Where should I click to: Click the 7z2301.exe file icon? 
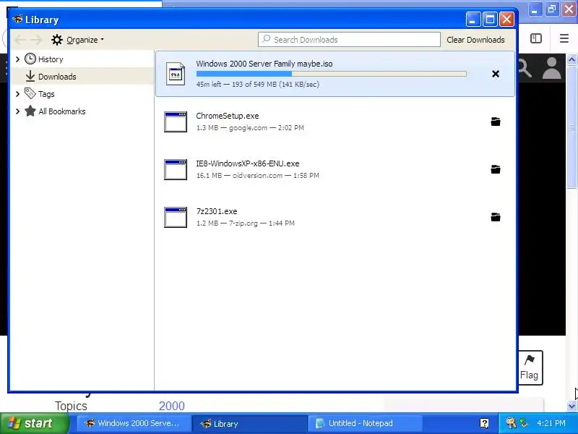tap(176, 217)
